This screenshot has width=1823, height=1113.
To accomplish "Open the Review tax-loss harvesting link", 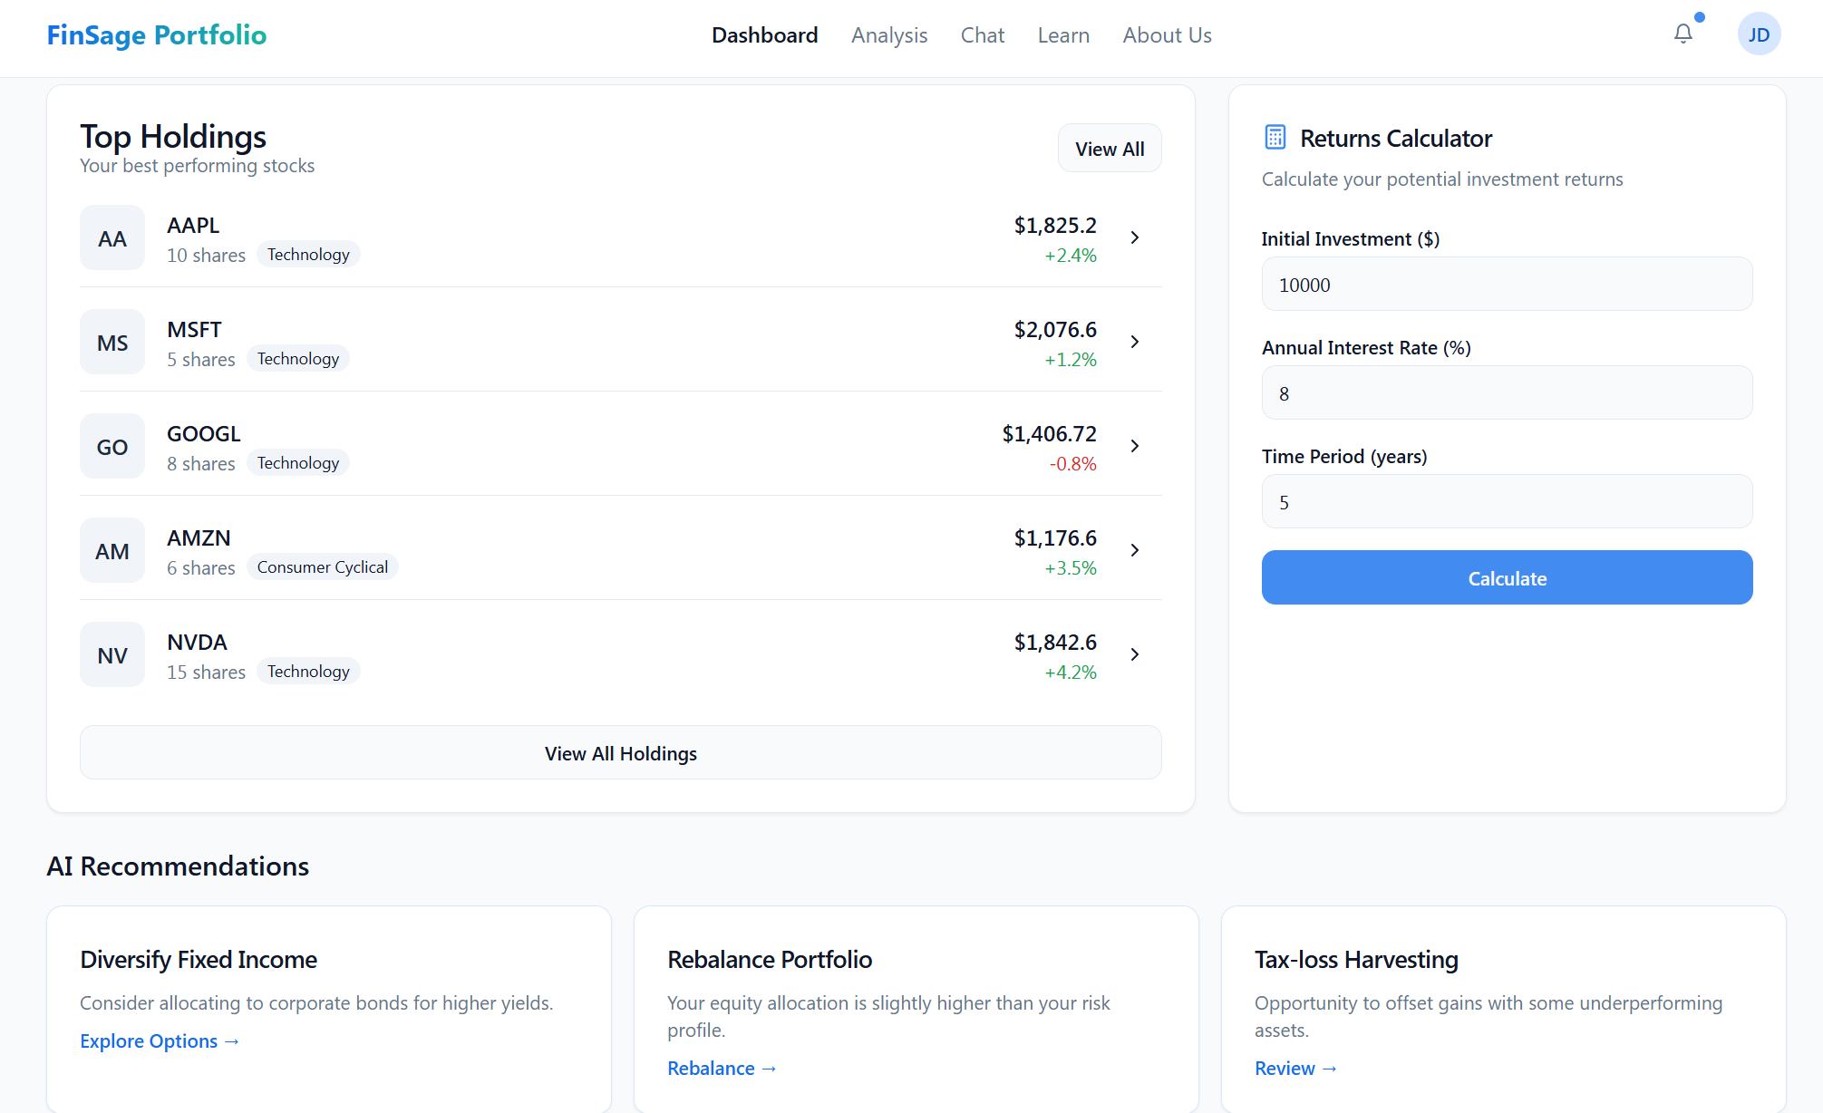I will click(x=1295, y=1069).
